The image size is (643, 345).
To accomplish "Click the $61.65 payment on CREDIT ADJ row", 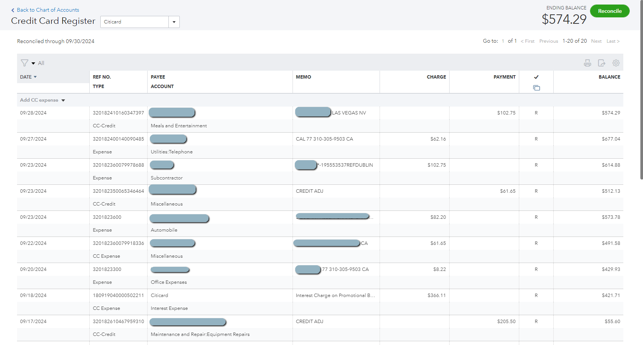I will point(508,191).
